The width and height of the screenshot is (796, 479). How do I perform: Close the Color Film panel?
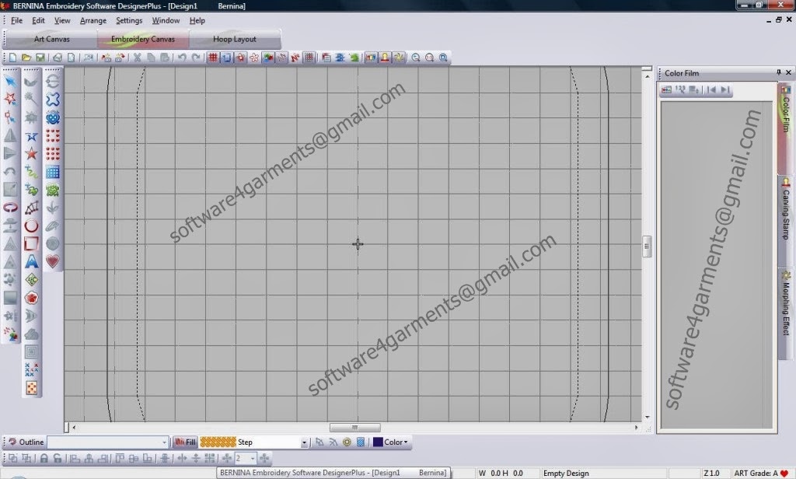[788, 72]
